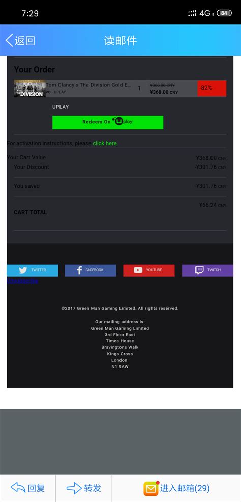Open the Twitch social button
241x502 pixels.
click(207, 270)
